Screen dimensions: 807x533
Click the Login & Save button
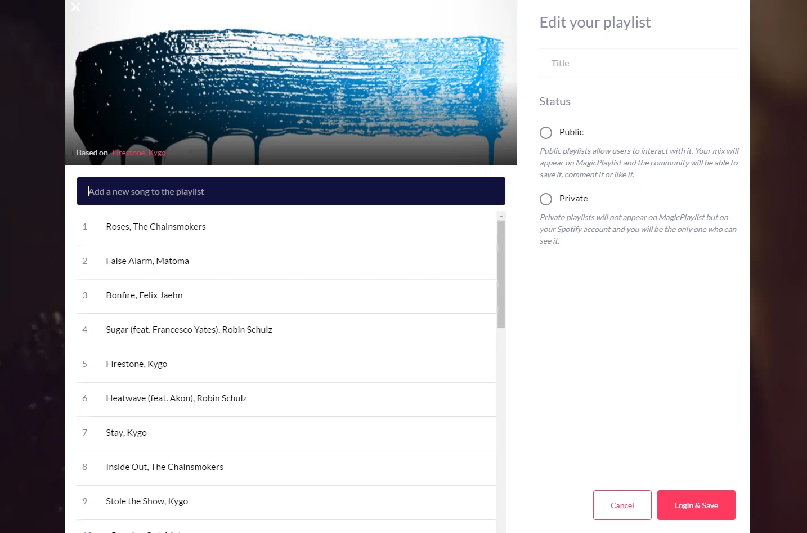pyautogui.click(x=696, y=505)
